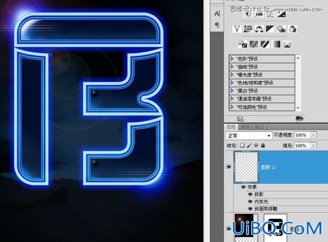
Task: Toggle lock position (move icon)
Action: [x=256, y=146]
